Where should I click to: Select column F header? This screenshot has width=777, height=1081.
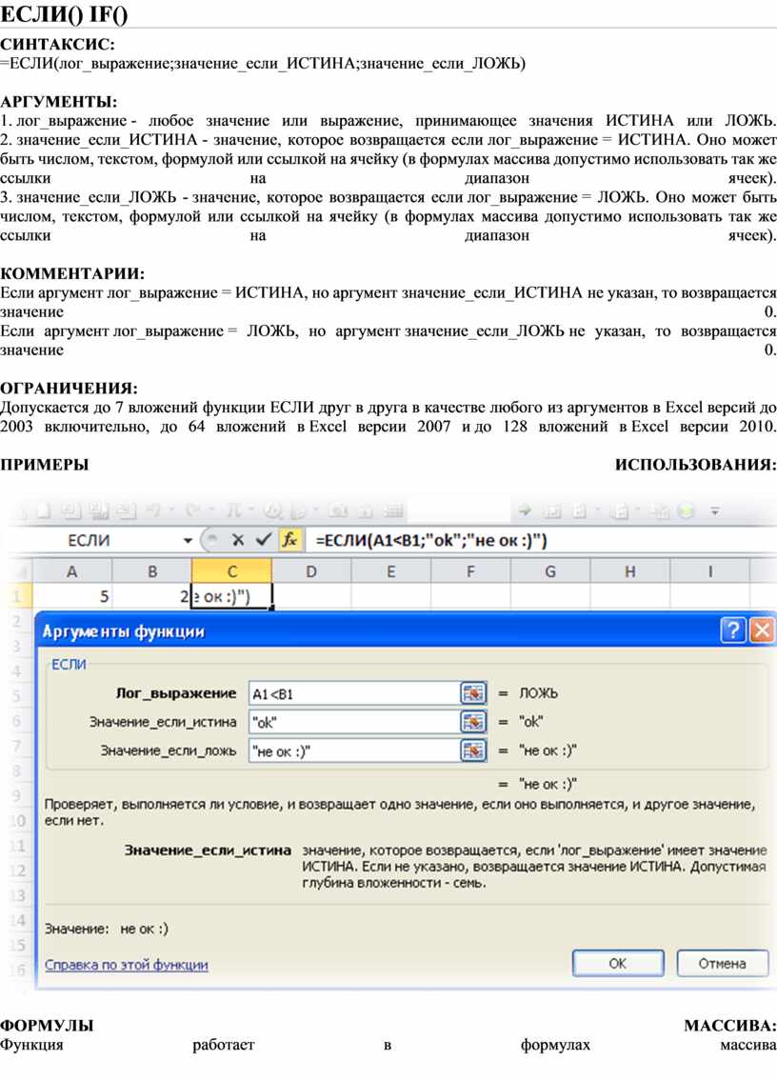[x=470, y=571]
